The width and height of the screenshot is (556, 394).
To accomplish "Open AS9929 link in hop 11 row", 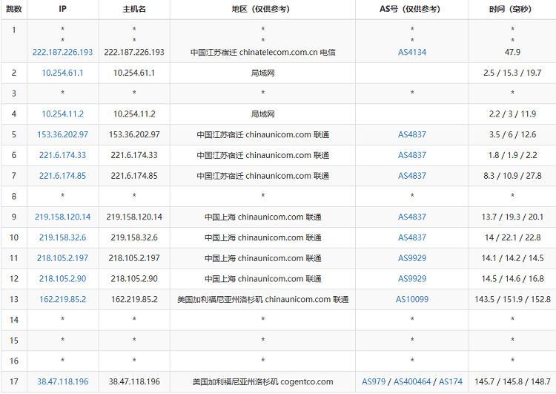I will [412, 258].
